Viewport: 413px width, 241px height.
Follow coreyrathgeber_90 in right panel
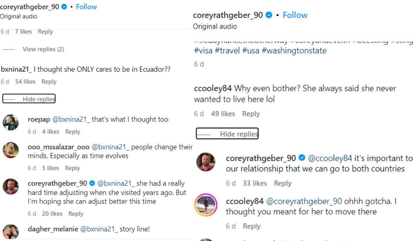click(295, 15)
